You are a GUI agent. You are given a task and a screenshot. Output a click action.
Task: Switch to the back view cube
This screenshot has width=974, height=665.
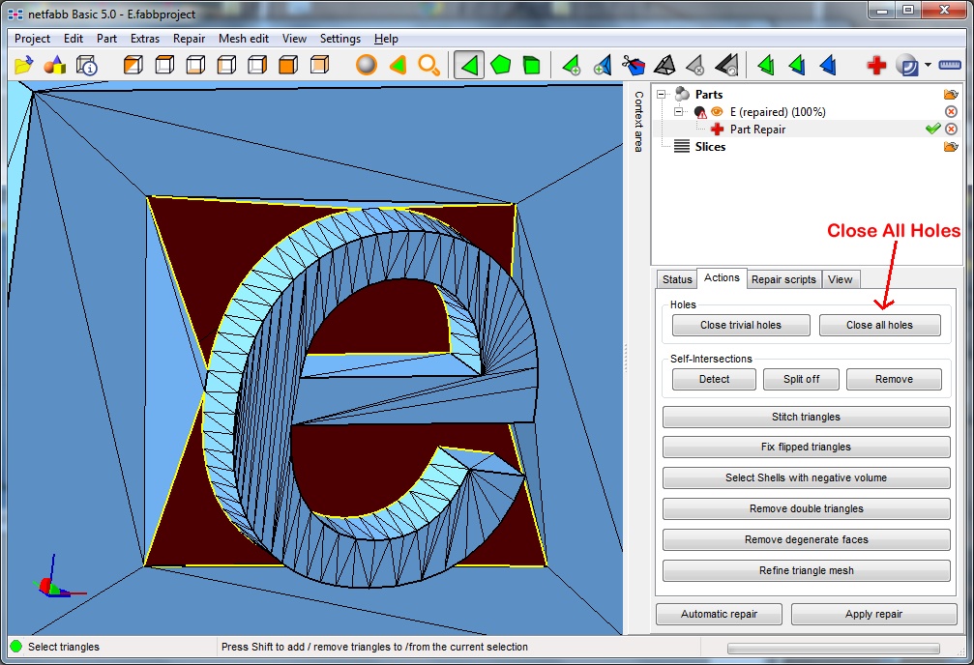[319, 65]
